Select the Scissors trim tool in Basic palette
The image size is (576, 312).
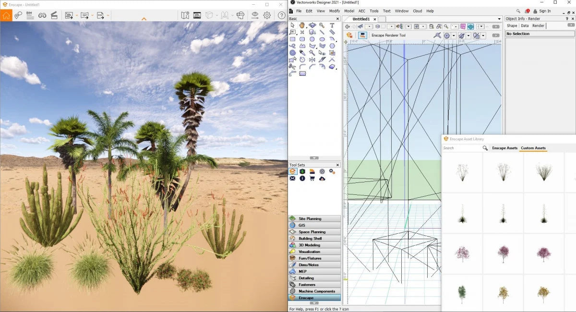tap(292, 67)
